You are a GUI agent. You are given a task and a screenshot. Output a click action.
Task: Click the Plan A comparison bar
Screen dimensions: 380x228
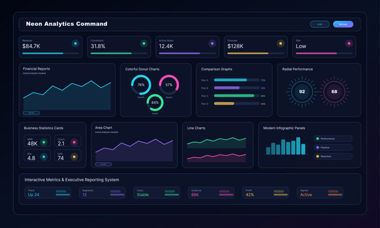(x=237, y=80)
